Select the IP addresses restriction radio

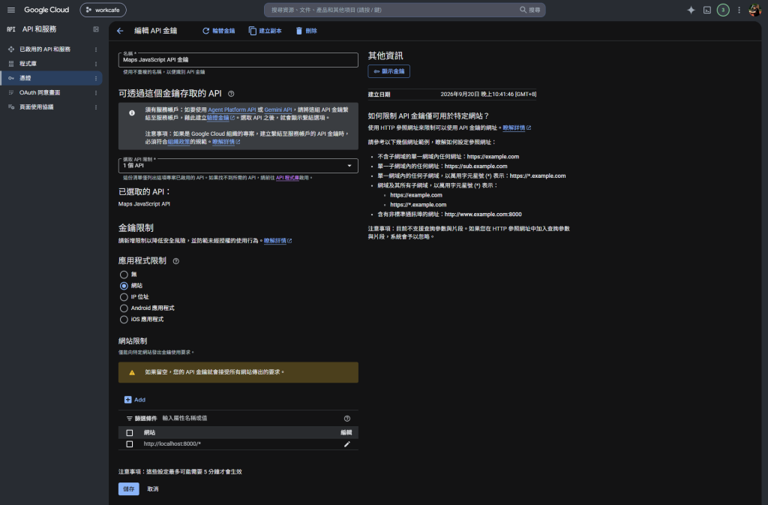(124, 297)
